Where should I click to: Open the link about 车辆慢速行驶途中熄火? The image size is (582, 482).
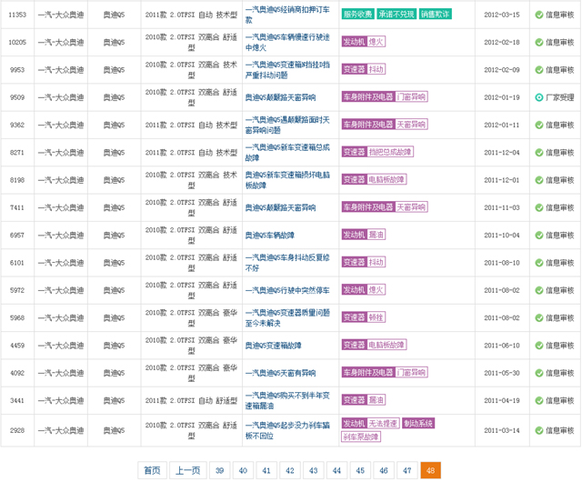point(287,43)
